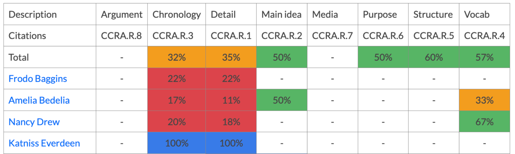
Task: Select the Argument column header
Action: tap(121, 15)
